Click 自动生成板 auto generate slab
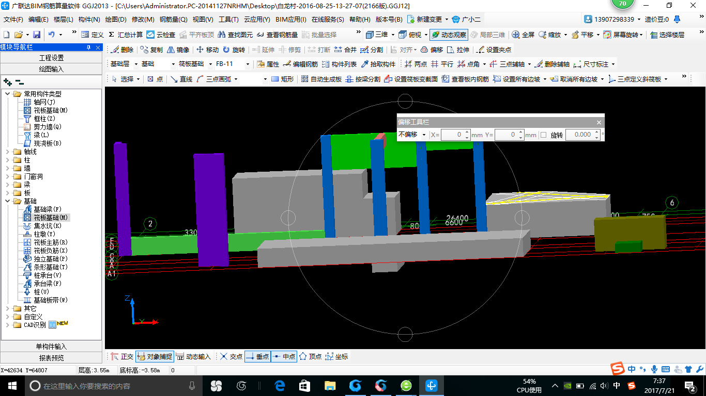 [321, 79]
